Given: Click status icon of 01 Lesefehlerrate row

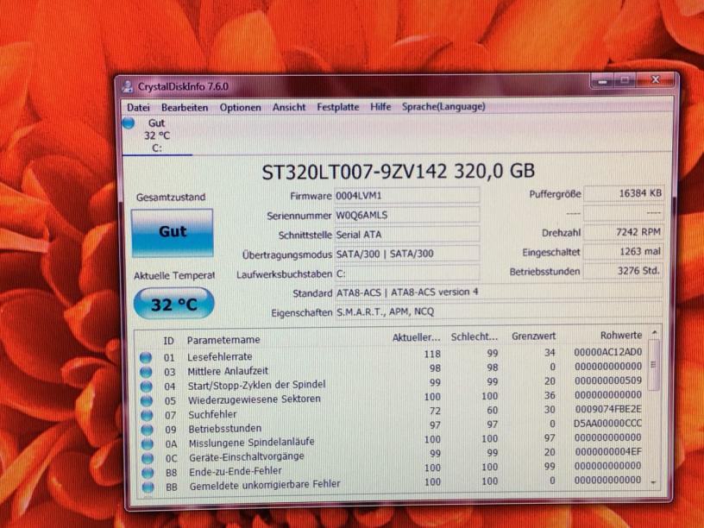Looking at the screenshot, I should [146, 358].
